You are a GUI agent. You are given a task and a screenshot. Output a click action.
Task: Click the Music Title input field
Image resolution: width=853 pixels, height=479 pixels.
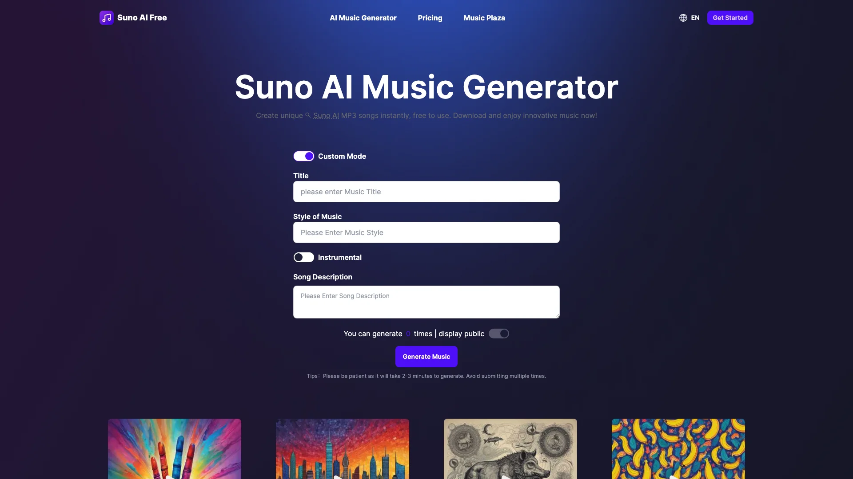coord(426,191)
